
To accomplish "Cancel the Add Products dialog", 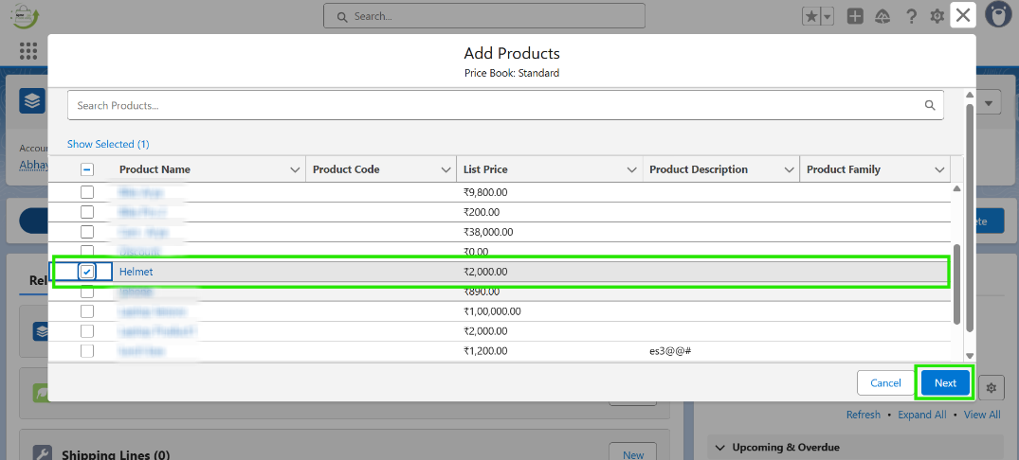I will click(885, 382).
